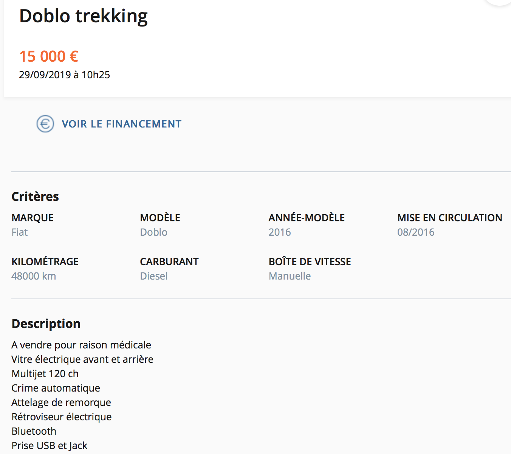
Task: Select the 48000 km mileage value
Action: click(34, 276)
